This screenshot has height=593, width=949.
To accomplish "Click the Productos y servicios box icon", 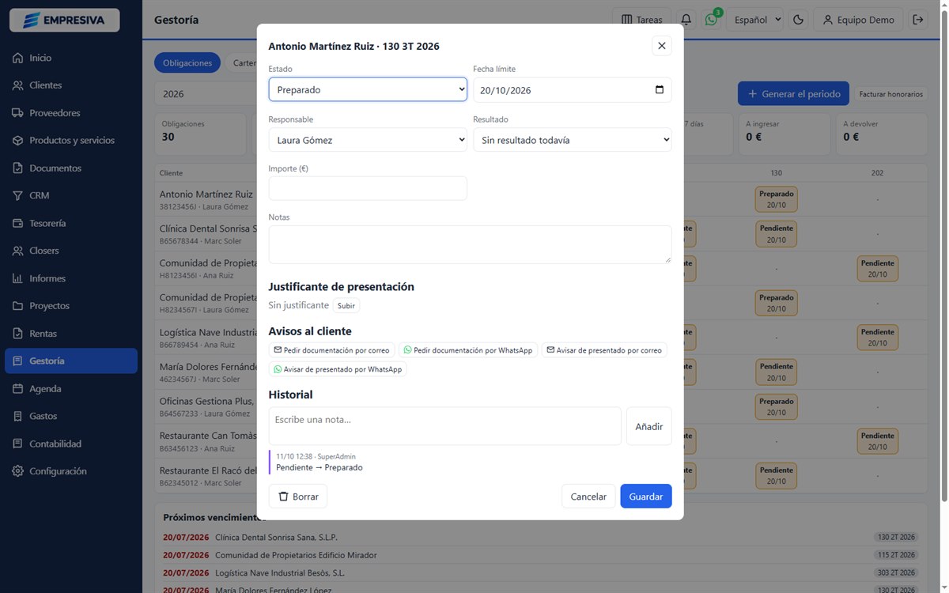I will (x=17, y=141).
